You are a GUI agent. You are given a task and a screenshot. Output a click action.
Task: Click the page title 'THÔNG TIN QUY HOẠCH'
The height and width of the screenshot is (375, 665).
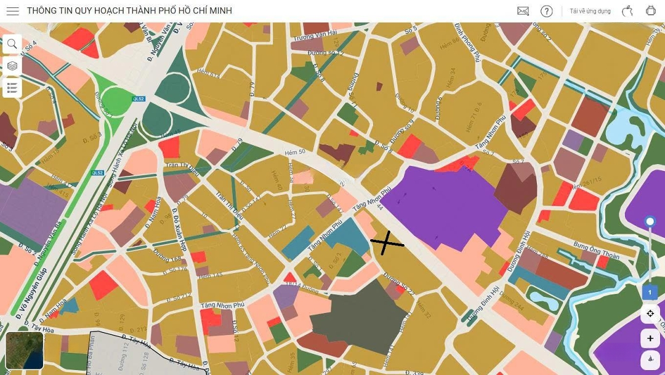click(x=129, y=11)
